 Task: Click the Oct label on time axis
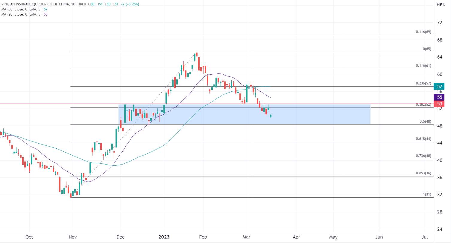(x=29, y=237)
